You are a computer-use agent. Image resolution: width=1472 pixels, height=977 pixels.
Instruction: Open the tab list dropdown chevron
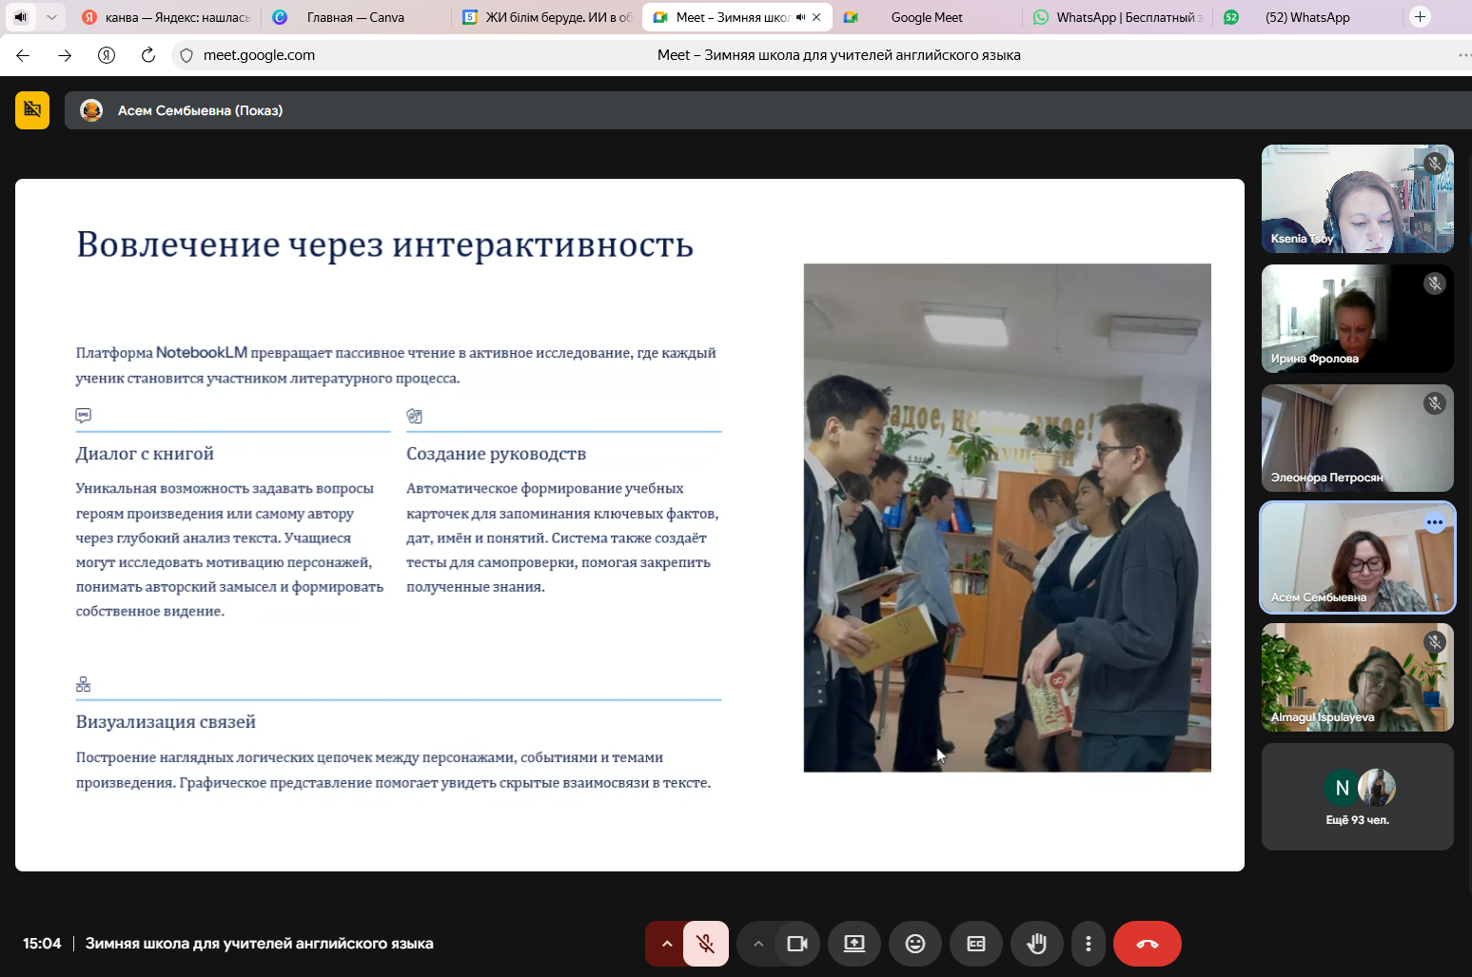point(51,17)
